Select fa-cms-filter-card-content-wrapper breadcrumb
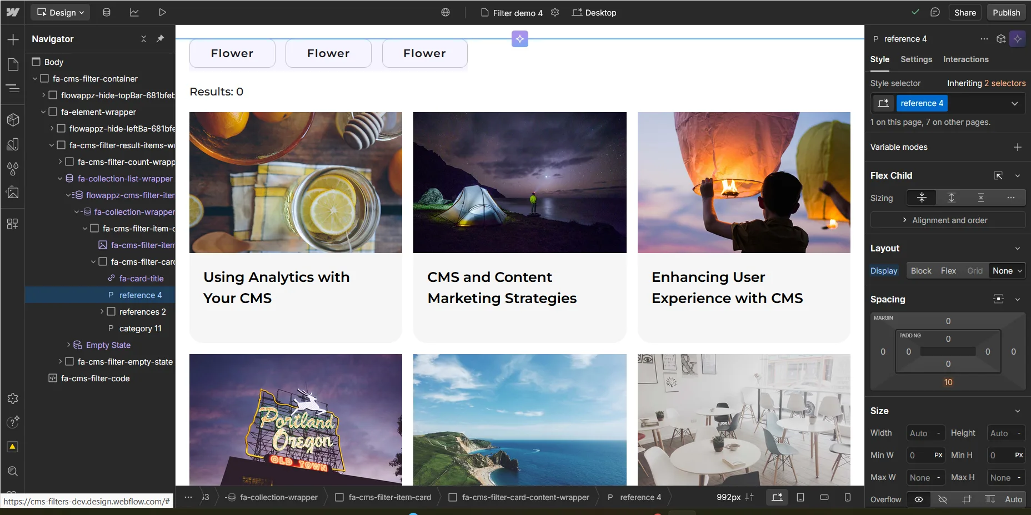The image size is (1031, 515). 519,497
